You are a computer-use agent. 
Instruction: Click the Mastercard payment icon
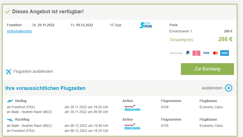pyautogui.click(x=215, y=53)
